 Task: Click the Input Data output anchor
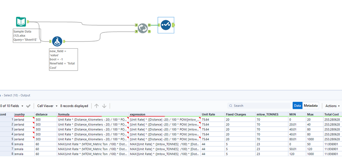point(28,21)
